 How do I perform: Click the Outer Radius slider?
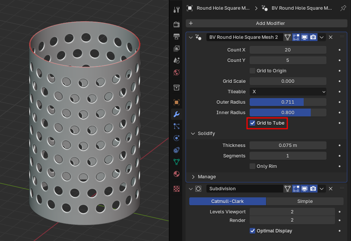(288, 102)
